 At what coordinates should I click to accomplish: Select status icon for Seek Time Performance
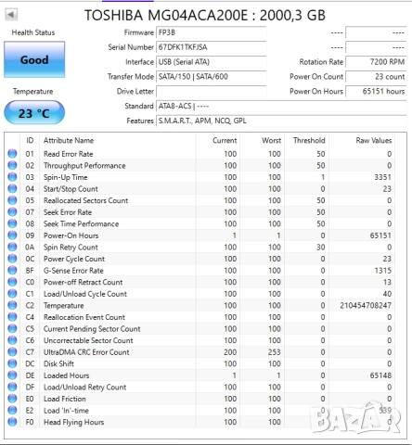(12, 223)
